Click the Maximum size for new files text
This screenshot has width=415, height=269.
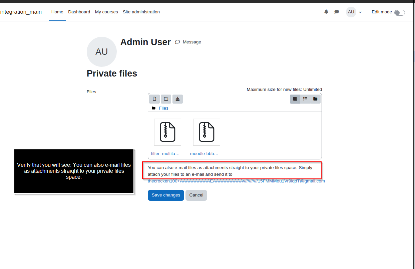tap(284, 90)
